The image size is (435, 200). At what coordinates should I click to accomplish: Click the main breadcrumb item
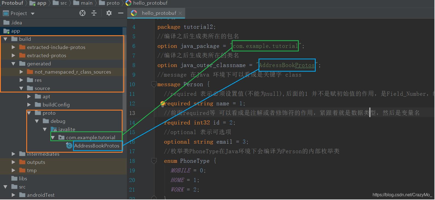pyautogui.click(x=83, y=3)
